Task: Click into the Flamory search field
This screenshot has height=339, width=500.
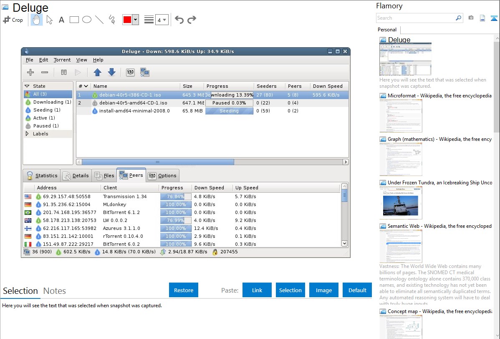Action: point(415,18)
